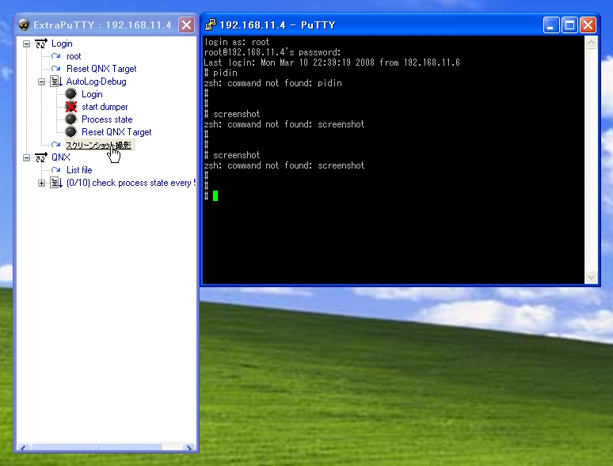Click the arrow icon beside List file
This screenshot has width=613, height=466.
[x=56, y=169]
